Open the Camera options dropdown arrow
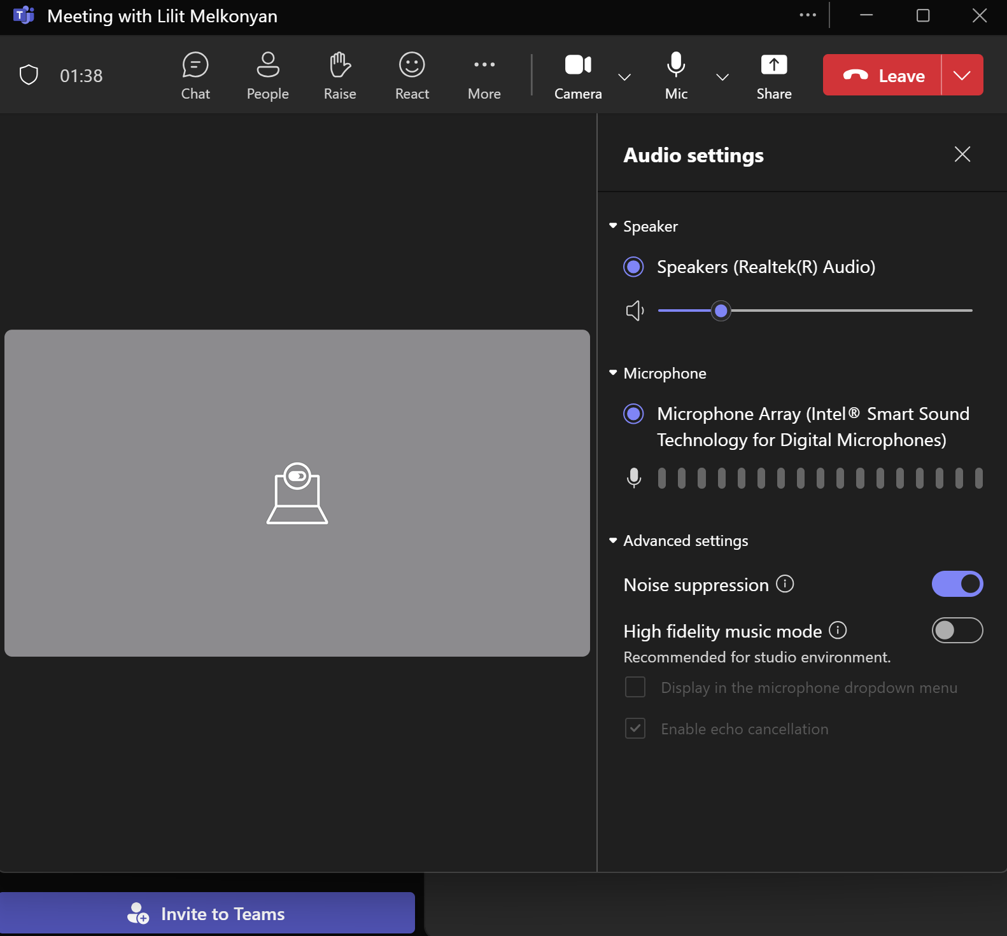 tap(624, 77)
